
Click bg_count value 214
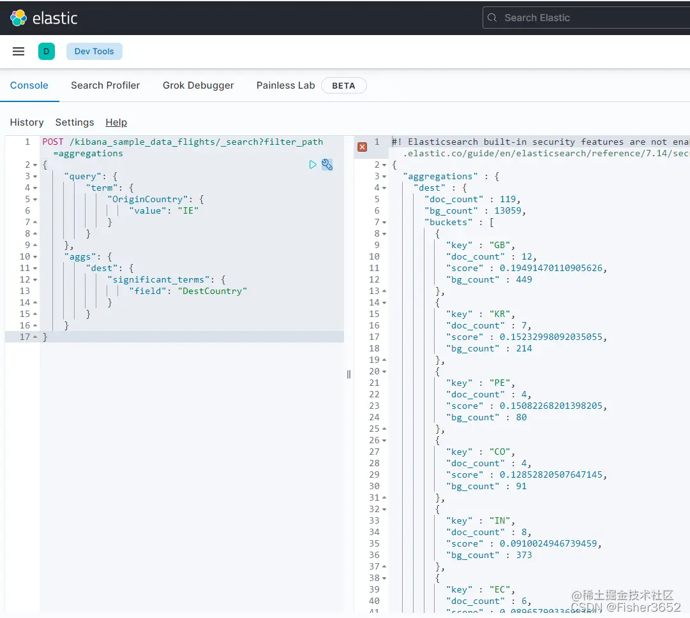[523, 349]
